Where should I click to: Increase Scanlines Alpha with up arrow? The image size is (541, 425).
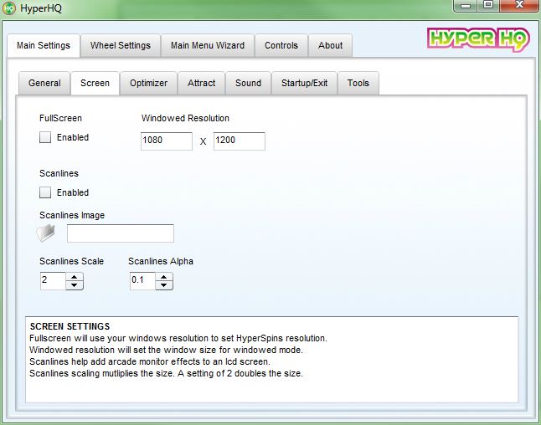tap(164, 277)
